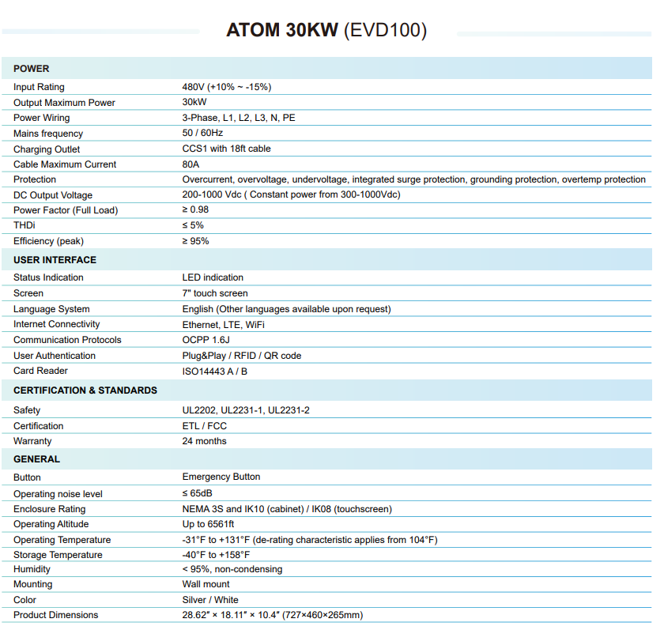Click the 'Protection' label
Image resolution: width=664 pixels, height=630 pixels.
[x=35, y=179]
